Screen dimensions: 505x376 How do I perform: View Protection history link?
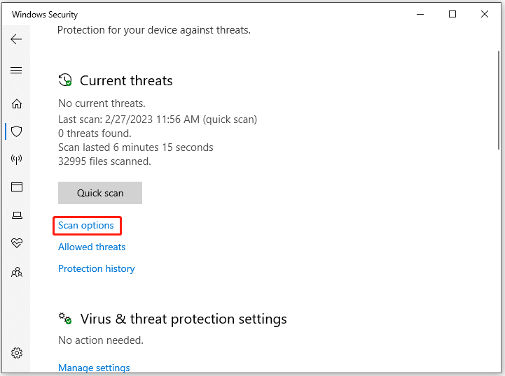(96, 268)
